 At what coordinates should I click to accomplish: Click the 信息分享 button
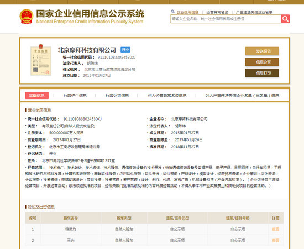tap(262, 62)
